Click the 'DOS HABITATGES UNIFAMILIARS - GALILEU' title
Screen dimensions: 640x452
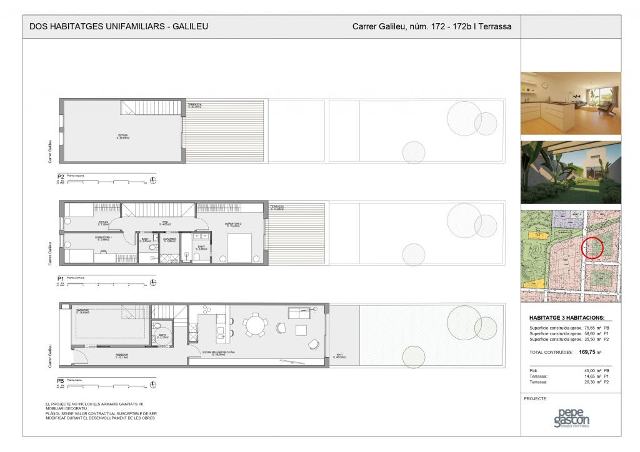click(119, 27)
